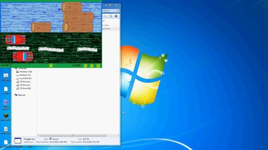Screen dimensions: 268x150
Task: Open Explorer help icon
Action: pos(116,16)
